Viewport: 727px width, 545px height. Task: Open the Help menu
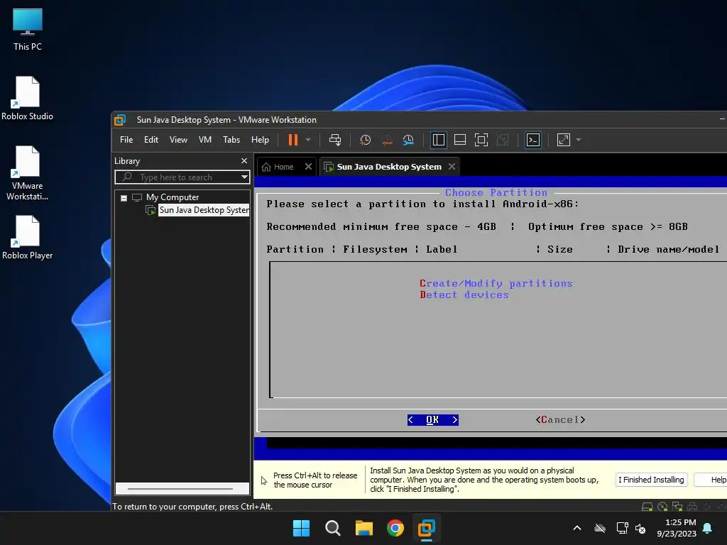point(260,140)
